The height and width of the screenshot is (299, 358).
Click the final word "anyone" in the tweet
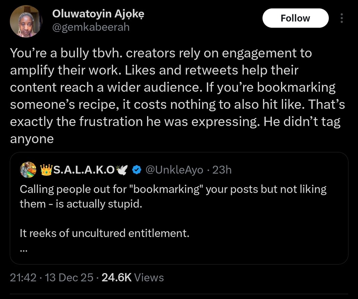pyautogui.click(x=32, y=139)
